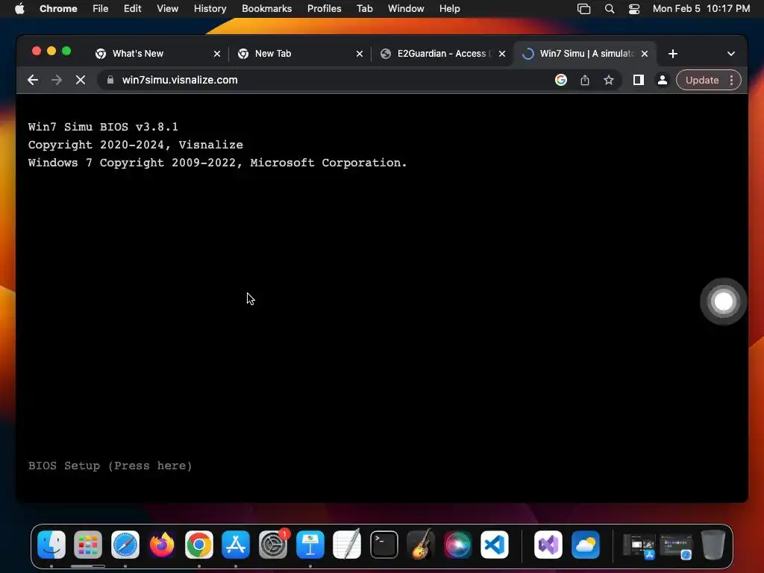Image resolution: width=764 pixels, height=573 pixels.
Task: Switch to the New Tab tab
Action: click(x=298, y=54)
